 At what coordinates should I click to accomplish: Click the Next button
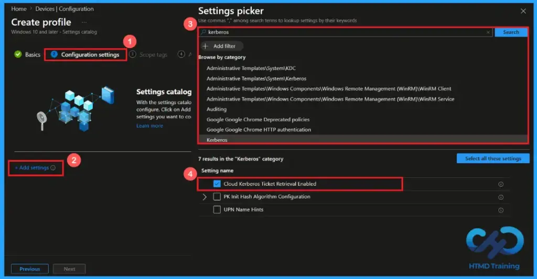pyautogui.click(x=69, y=269)
